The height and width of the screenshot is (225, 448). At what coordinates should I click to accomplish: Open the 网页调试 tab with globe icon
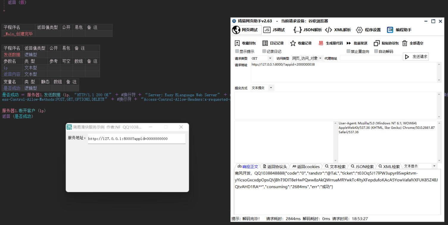pyautogui.click(x=246, y=30)
